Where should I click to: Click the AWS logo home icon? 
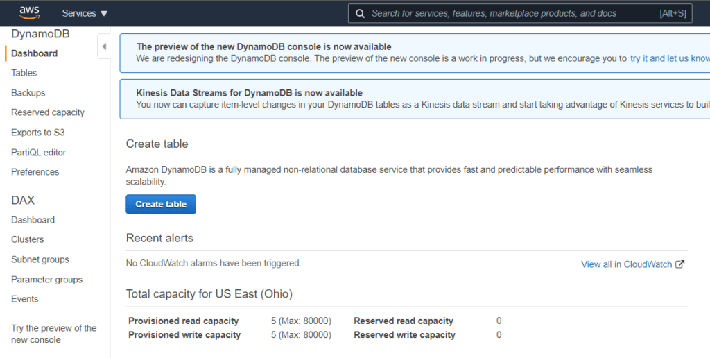29,13
